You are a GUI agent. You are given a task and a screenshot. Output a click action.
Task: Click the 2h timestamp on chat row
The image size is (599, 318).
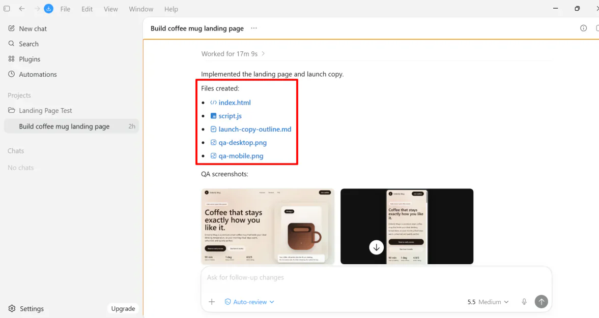(132, 126)
